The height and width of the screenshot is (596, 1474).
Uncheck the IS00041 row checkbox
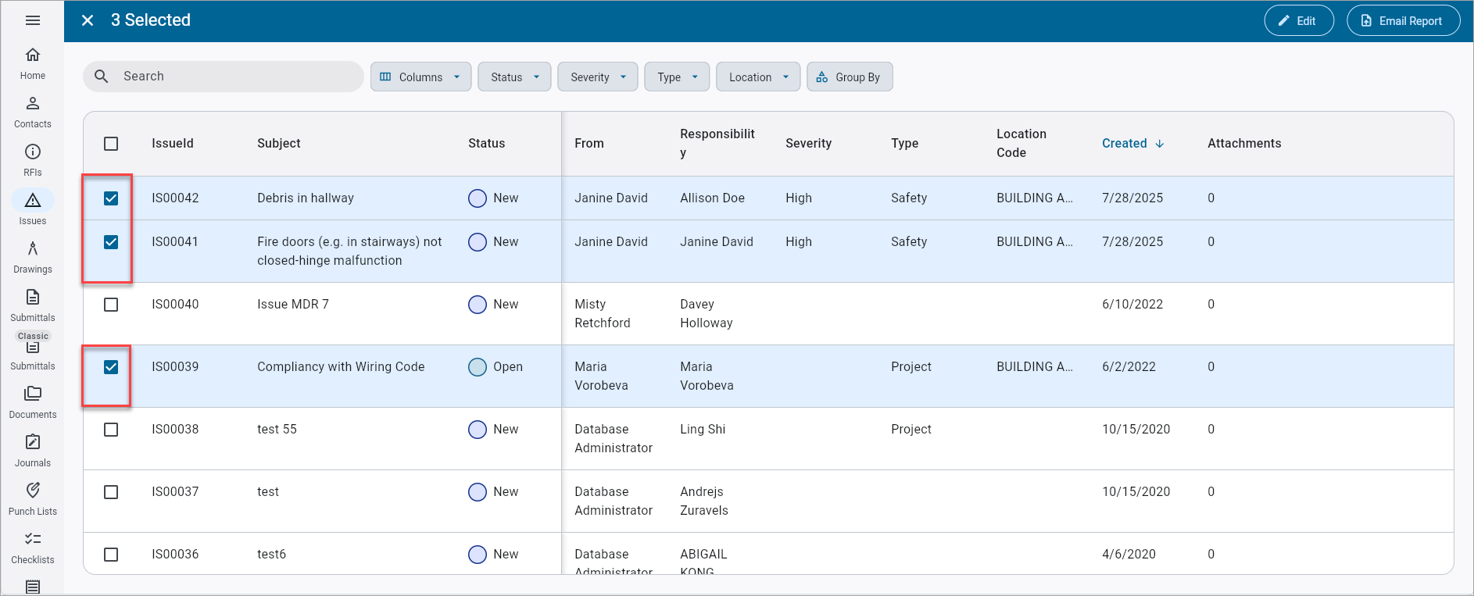click(x=111, y=242)
